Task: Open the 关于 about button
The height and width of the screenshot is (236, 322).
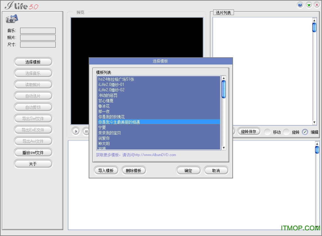Action: 33,164
